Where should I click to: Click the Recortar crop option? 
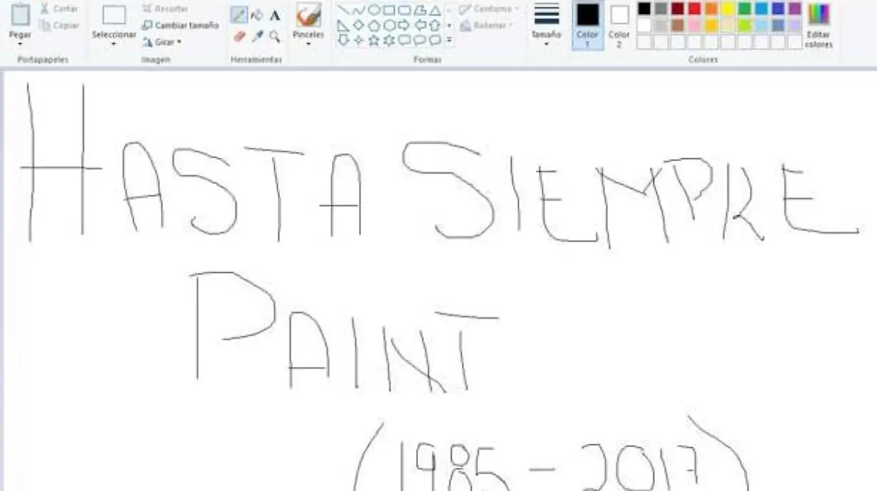pos(168,9)
